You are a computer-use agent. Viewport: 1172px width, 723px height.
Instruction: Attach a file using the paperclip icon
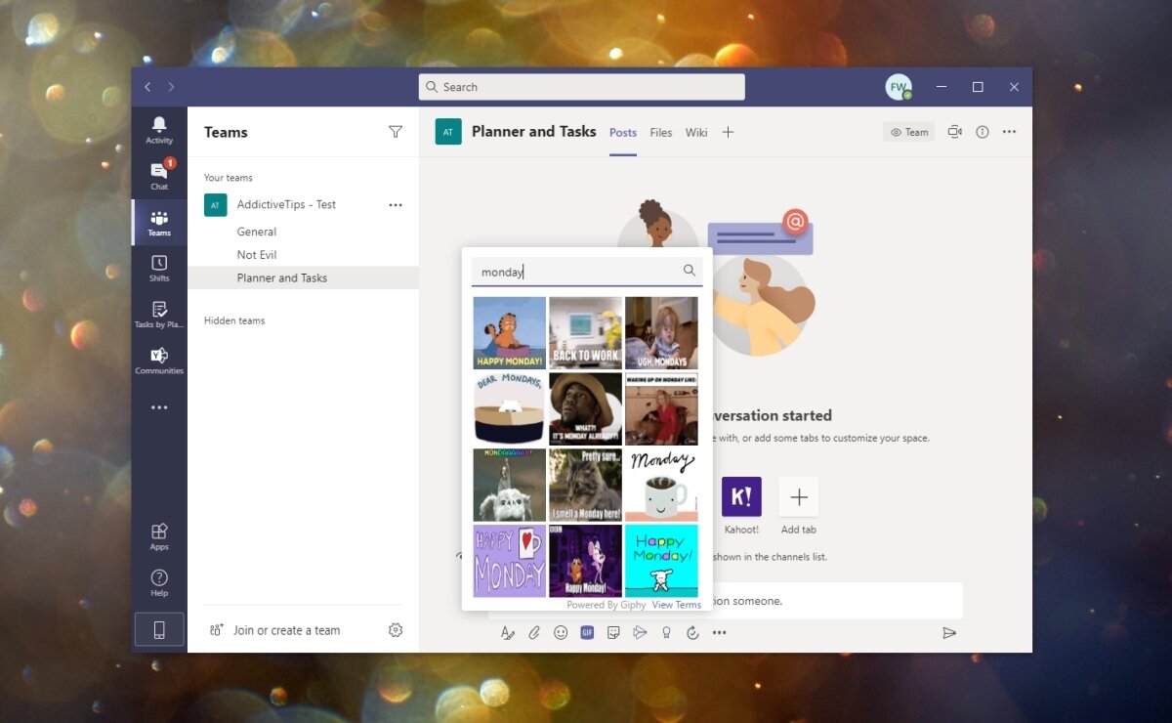pyautogui.click(x=534, y=632)
